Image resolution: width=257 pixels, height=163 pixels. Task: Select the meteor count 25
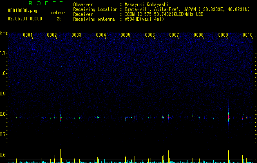(59, 19)
